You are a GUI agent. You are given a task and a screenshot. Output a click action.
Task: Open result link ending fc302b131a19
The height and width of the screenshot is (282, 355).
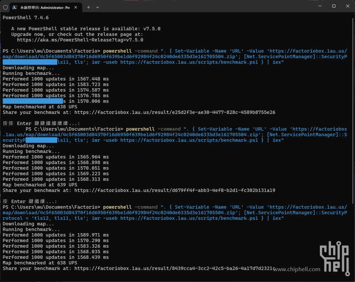(x=175, y=190)
